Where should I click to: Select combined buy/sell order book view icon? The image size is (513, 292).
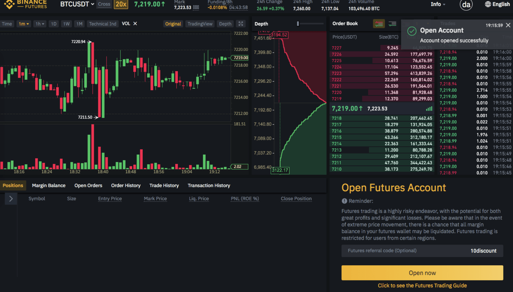pyautogui.click(x=379, y=24)
